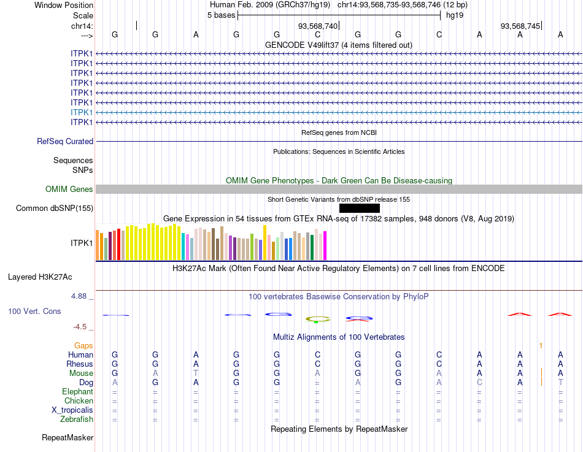
Task: Click Publications: Sequences in Scientific Articles title
Action: (339, 151)
